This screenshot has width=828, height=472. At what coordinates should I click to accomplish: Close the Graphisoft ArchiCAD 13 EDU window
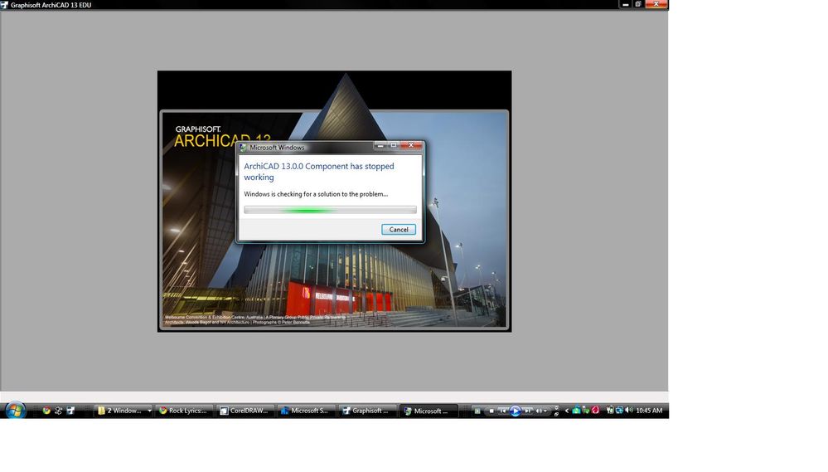[x=656, y=4]
